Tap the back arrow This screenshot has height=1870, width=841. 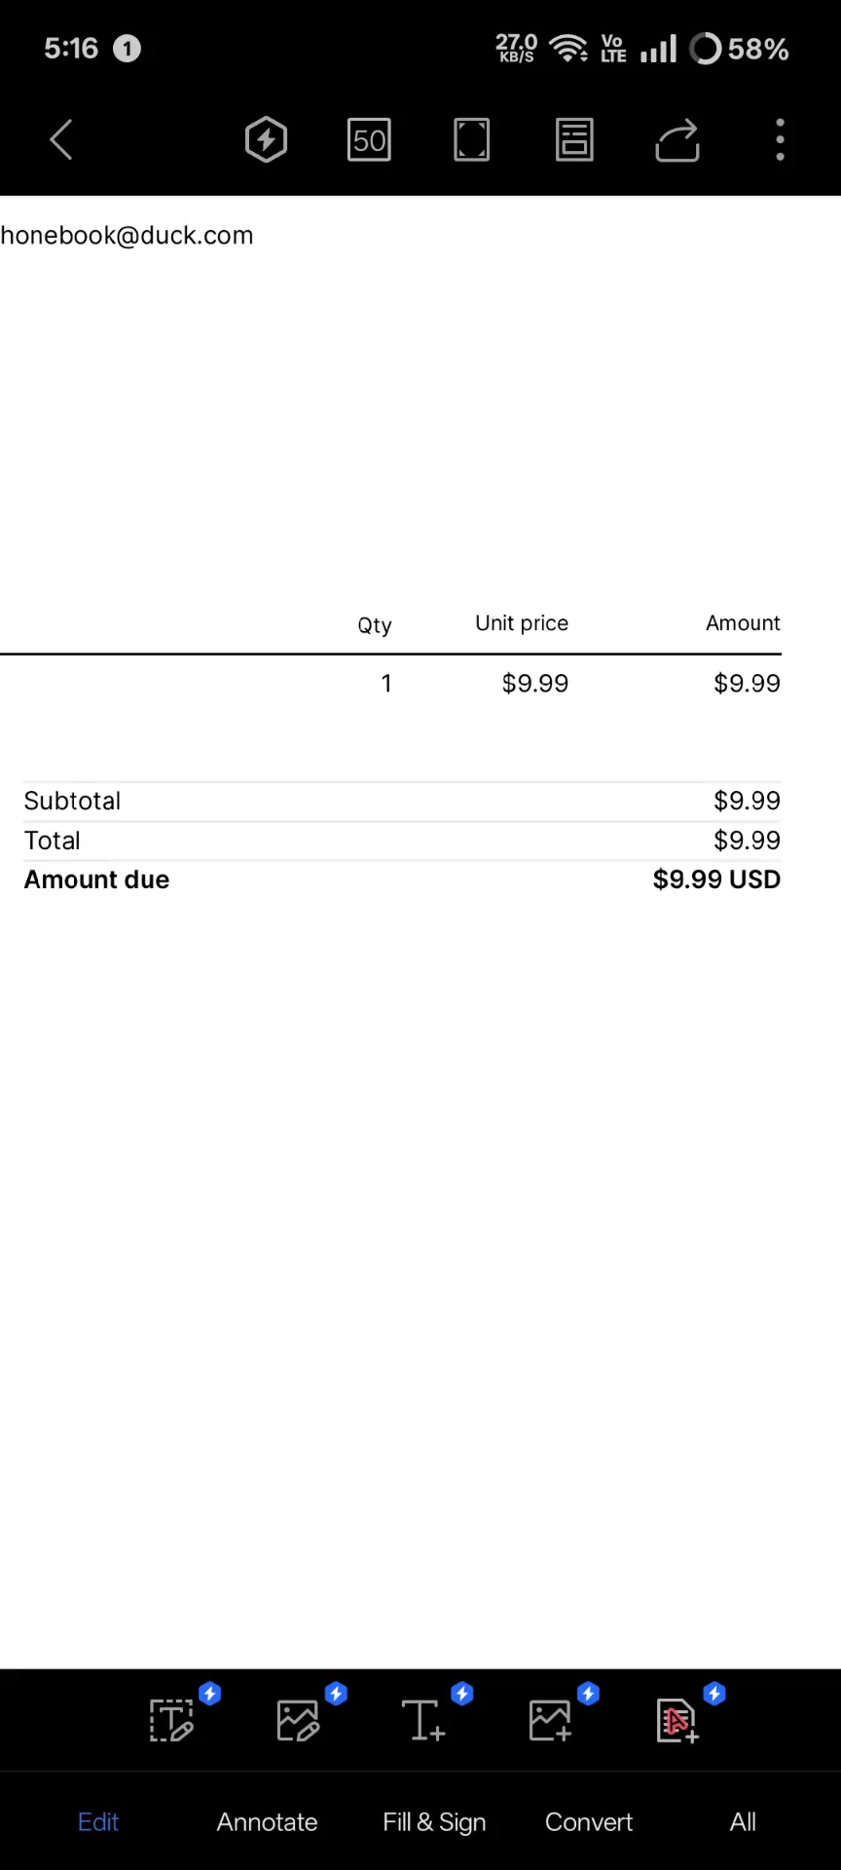[61, 139]
